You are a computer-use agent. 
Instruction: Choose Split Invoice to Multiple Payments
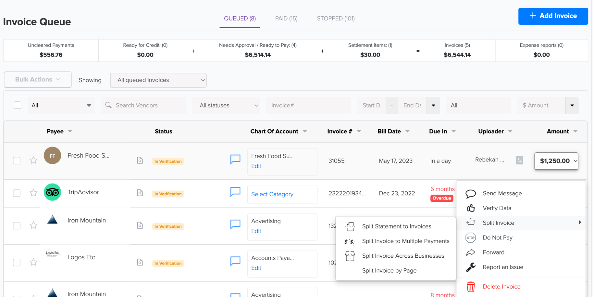(x=405, y=241)
